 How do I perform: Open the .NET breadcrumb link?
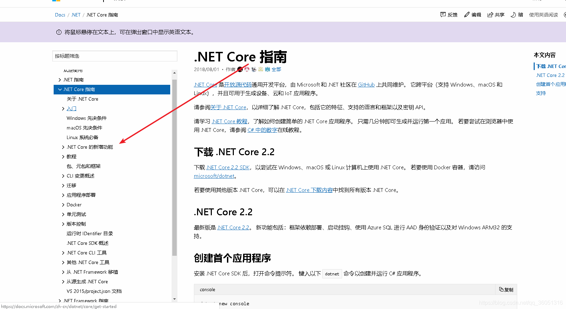[76, 15]
